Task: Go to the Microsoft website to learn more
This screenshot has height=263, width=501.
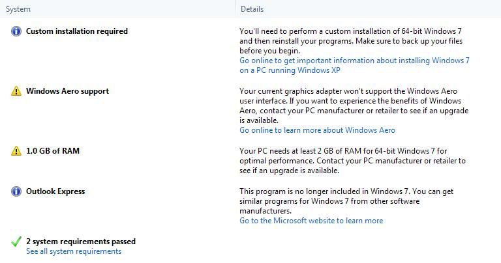Action: coord(311,221)
